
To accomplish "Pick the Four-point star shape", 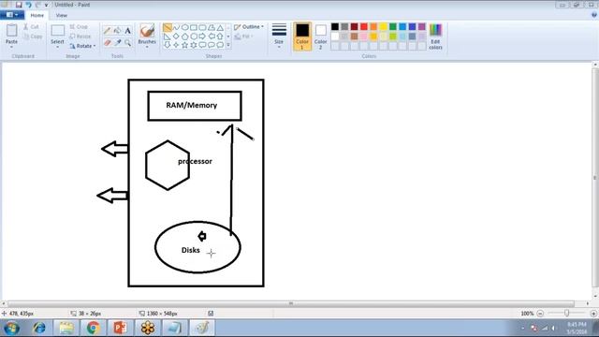I will pos(176,45).
